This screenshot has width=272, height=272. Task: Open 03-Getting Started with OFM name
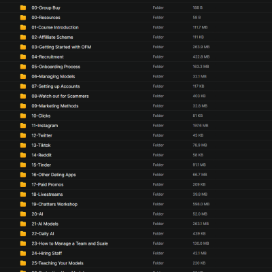tap(61, 47)
